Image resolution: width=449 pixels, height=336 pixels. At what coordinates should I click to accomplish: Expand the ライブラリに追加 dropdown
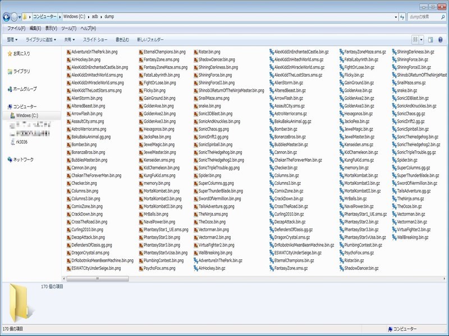(41, 40)
